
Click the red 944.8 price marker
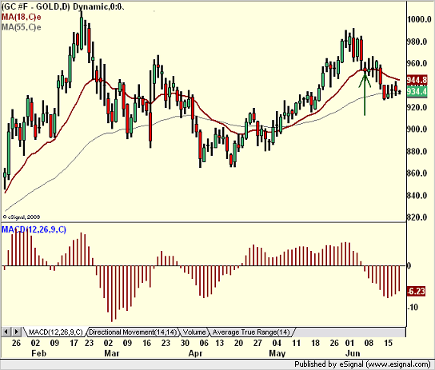point(417,81)
